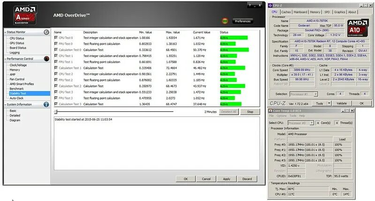Toggle the FPU Test 1 checkbox
This screenshot has width=375, height=201.
point(56,62)
